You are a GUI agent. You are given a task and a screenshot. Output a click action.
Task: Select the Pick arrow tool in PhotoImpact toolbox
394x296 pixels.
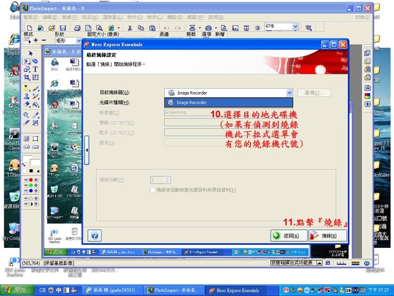(x=31, y=53)
